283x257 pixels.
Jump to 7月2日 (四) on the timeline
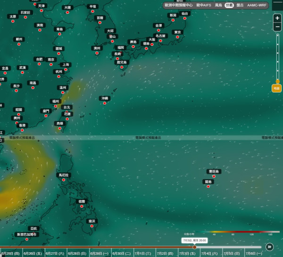pyautogui.click(x=166, y=253)
